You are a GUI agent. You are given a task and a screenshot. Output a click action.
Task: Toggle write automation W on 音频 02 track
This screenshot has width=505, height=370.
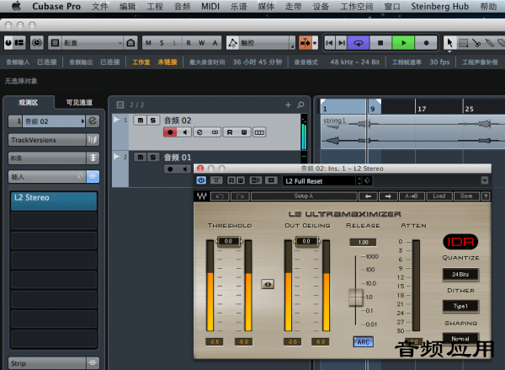coord(244,132)
